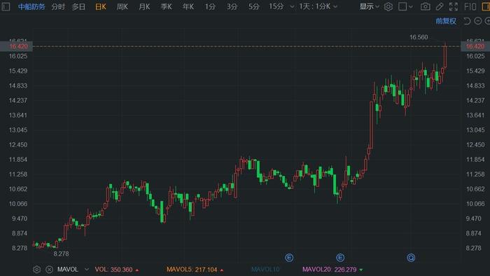Click E event marker above MAVOL10 label
Image resolution: width=490 pixels, height=276 pixels.
[289, 258]
